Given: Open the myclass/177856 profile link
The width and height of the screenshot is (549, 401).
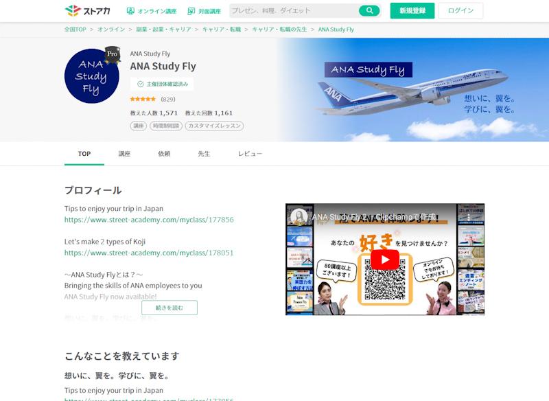Looking at the screenshot, I should point(149,220).
